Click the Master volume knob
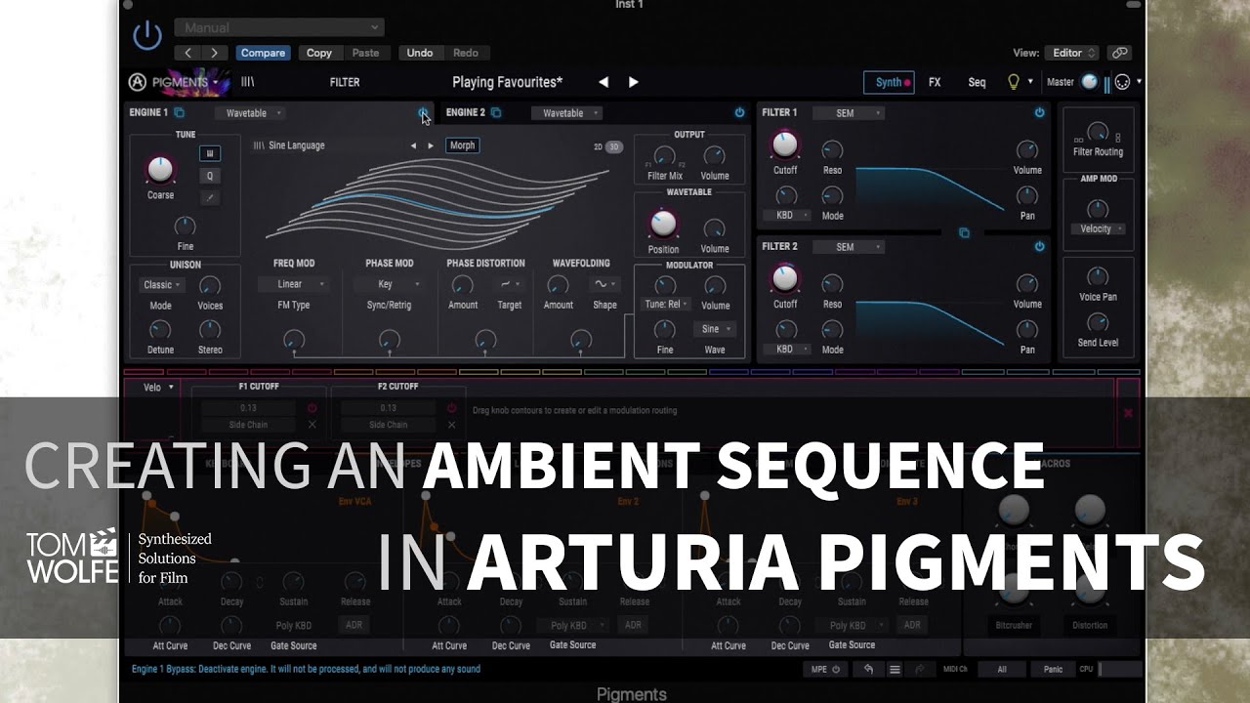 click(x=1089, y=82)
